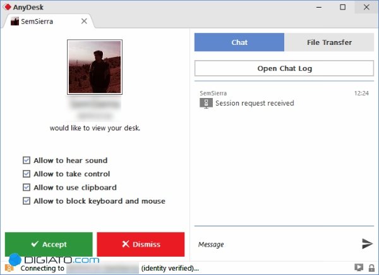Select the SemSierra tab
The height and width of the screenshot is (275, 379).
pos(48,21)
